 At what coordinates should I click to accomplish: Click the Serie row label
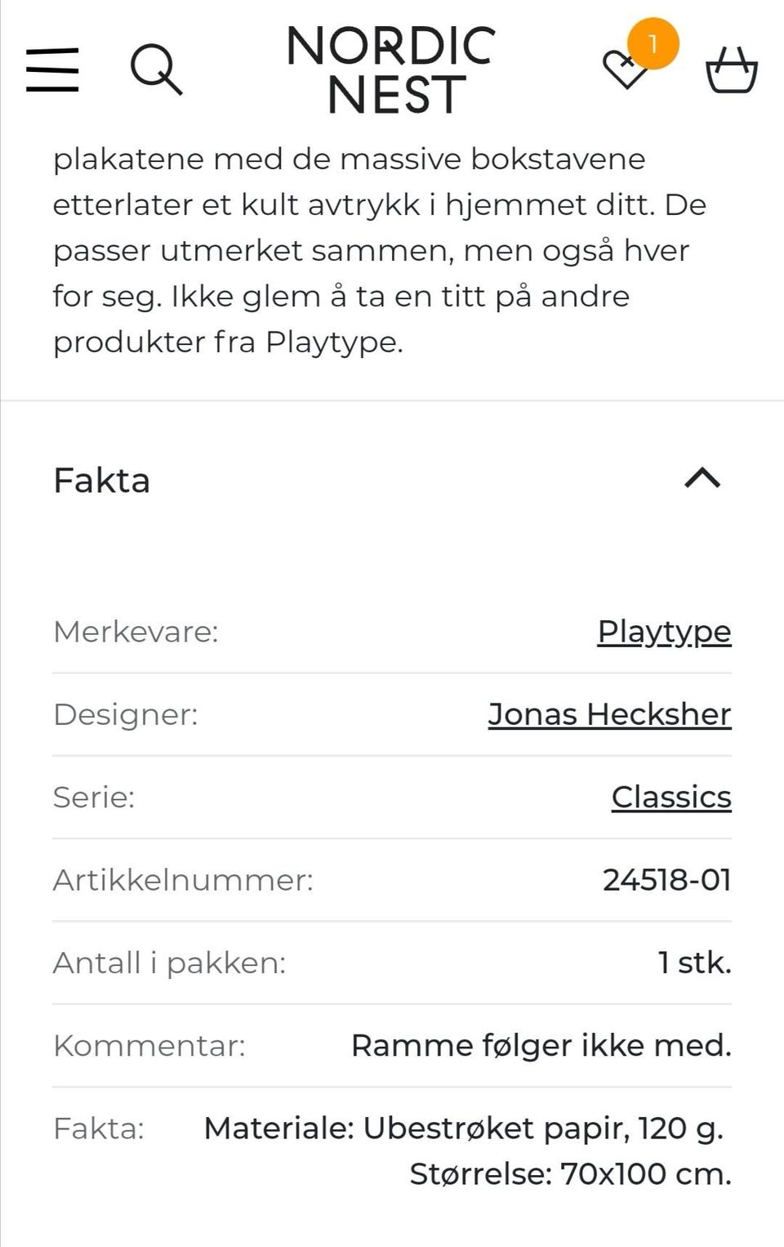click(94, 797)
